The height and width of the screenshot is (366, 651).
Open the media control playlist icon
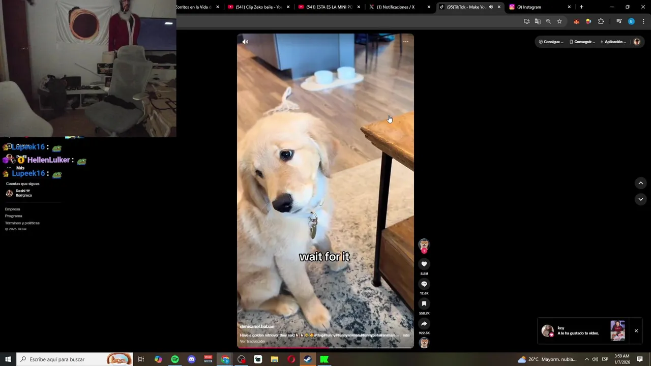click(x=619, y=21)
